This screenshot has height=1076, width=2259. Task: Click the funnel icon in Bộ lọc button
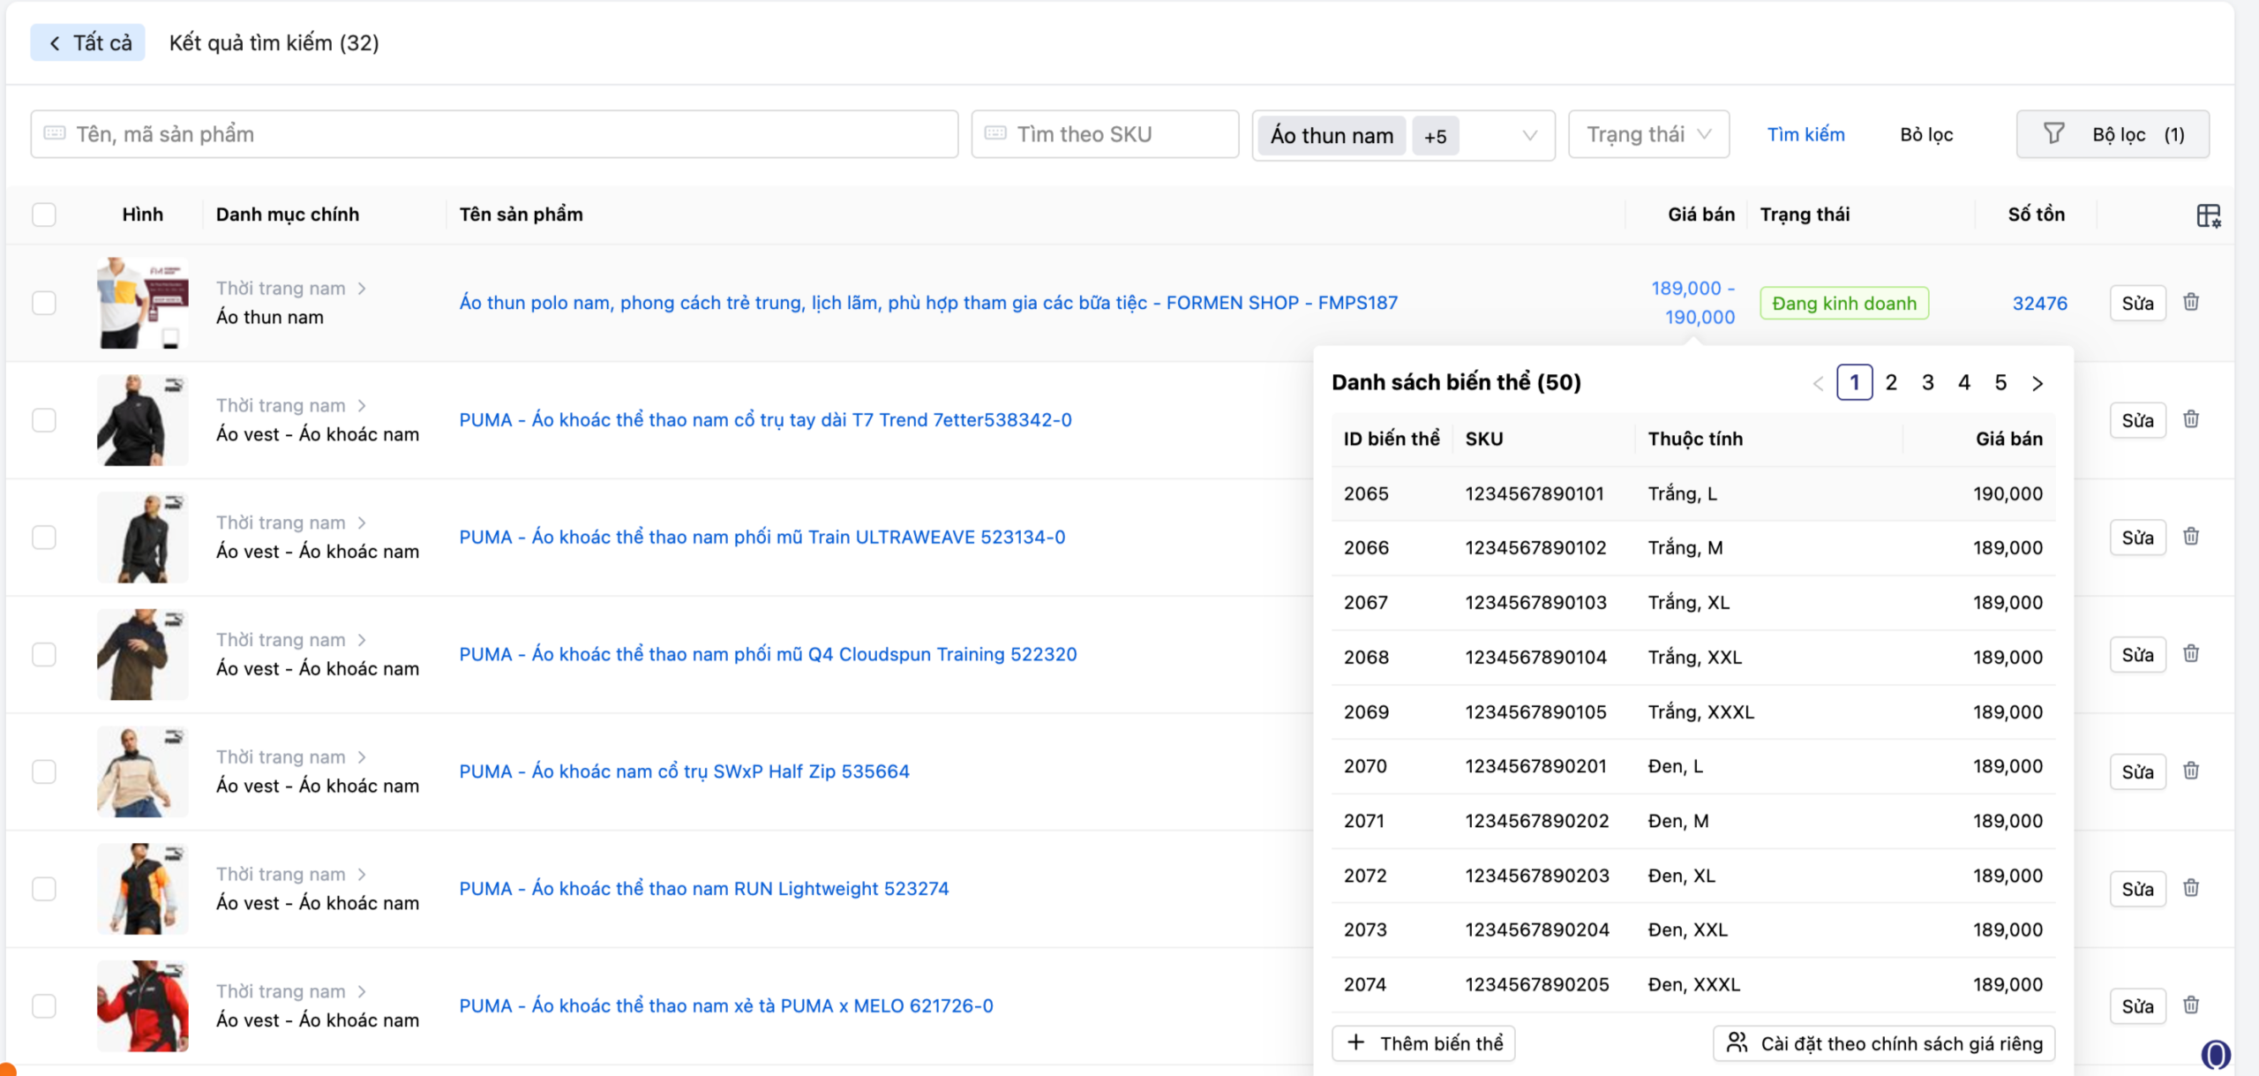coord(2054,134)
